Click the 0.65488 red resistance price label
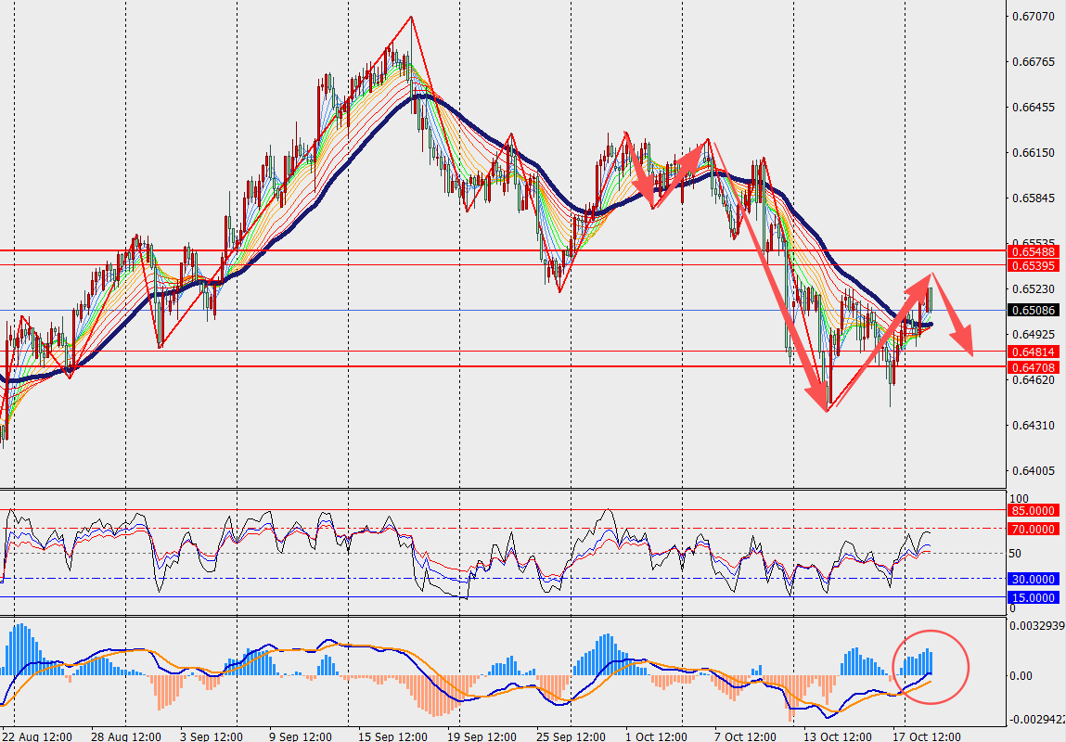The image size is (1066, 742). point(1033,251)
